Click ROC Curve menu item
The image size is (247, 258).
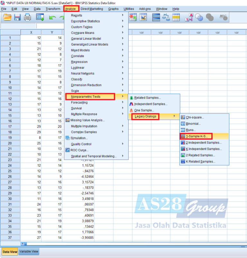click(79, 150)
